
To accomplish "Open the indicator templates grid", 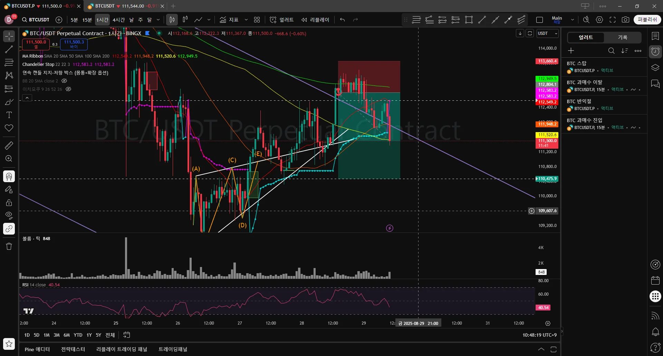I will (x=257, y=20).
